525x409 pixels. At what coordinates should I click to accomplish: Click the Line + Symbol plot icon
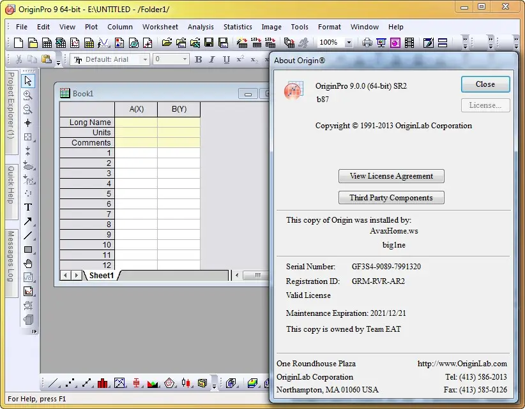point(86,383)
